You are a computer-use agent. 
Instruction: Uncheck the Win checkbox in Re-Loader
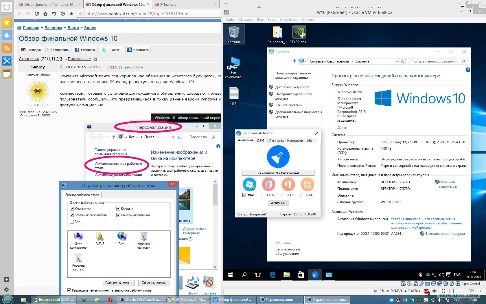click(244, 195)
